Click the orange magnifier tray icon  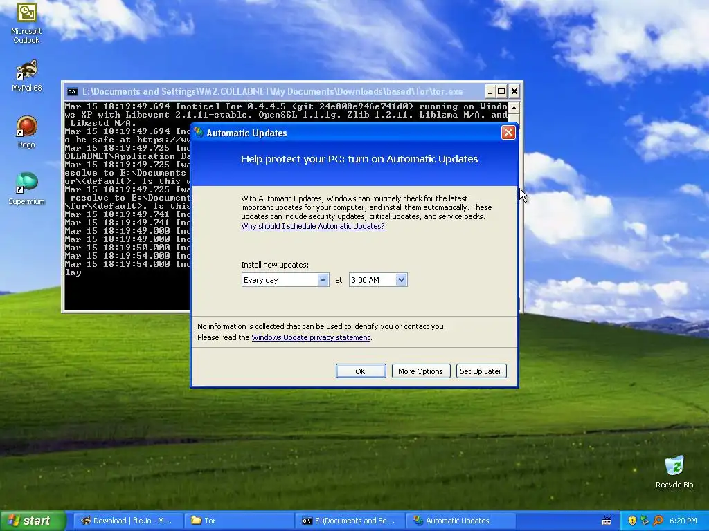point(658,521)
